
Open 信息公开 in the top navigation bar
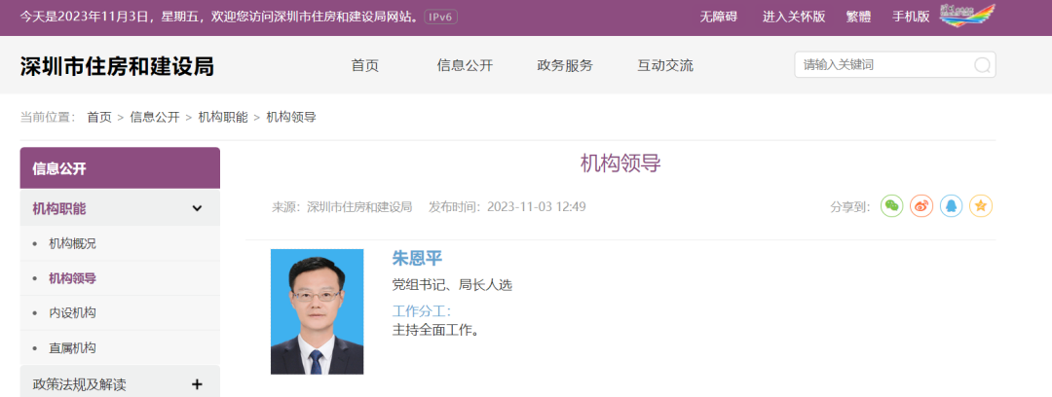[465, 66]
